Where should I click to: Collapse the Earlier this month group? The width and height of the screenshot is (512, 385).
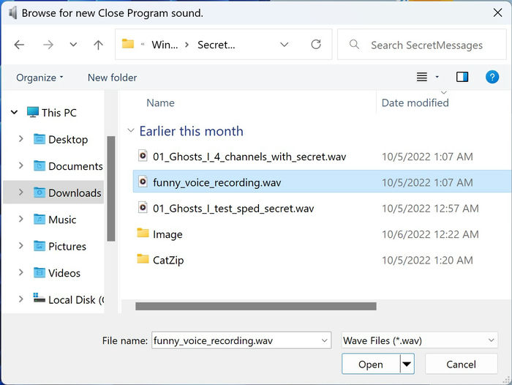(131, 131)
